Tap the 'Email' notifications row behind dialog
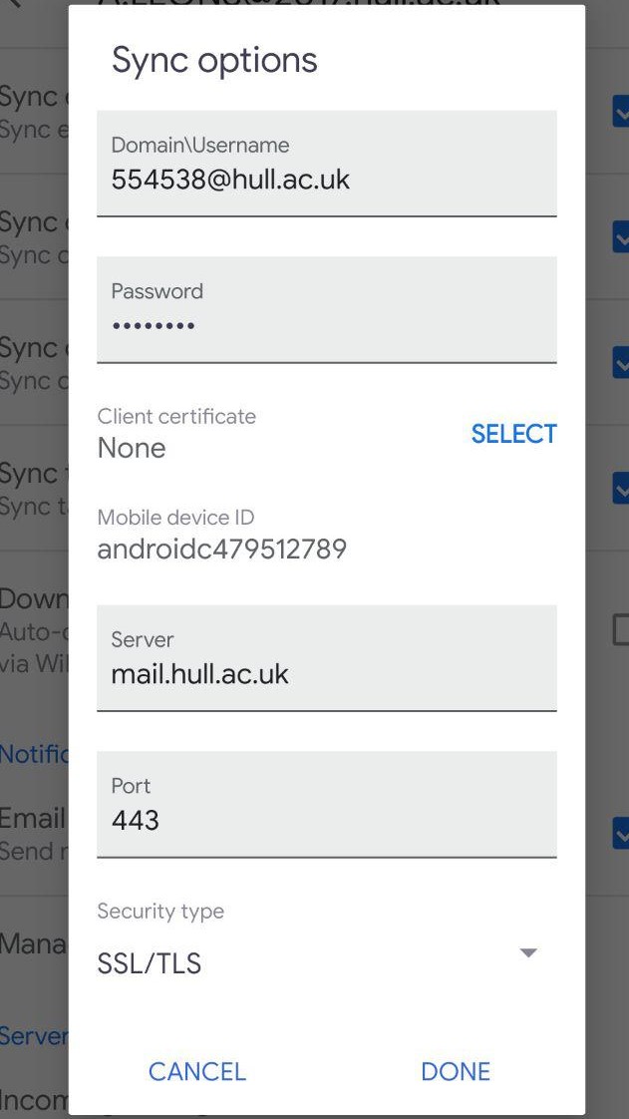Screen dimensions: 629x1119 pos(32,833)
